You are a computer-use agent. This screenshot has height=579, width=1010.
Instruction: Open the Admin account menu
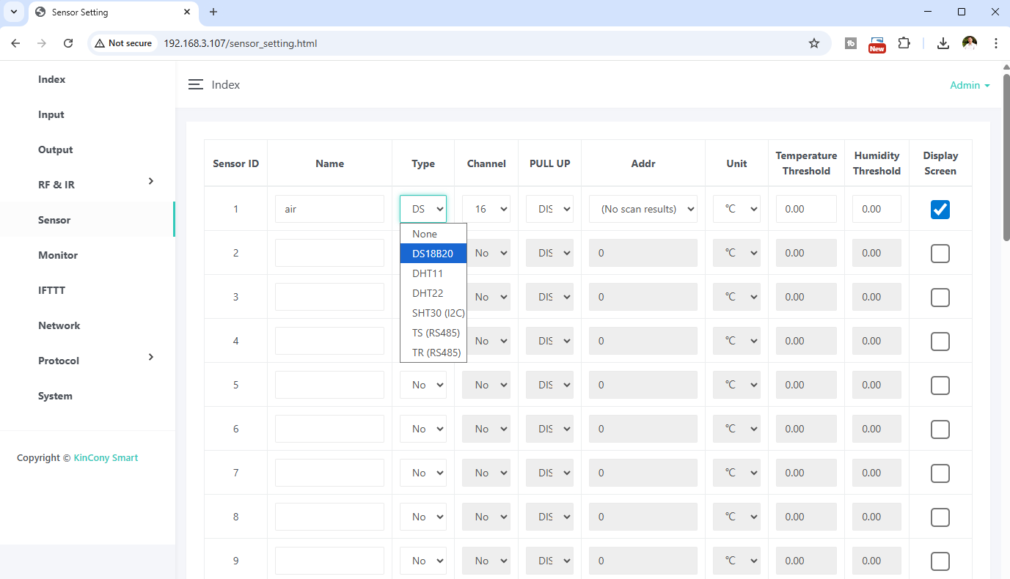coord(969,85)
